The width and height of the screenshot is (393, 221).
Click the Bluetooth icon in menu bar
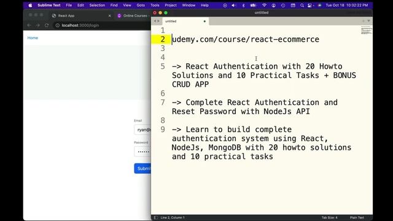[243, 6]
